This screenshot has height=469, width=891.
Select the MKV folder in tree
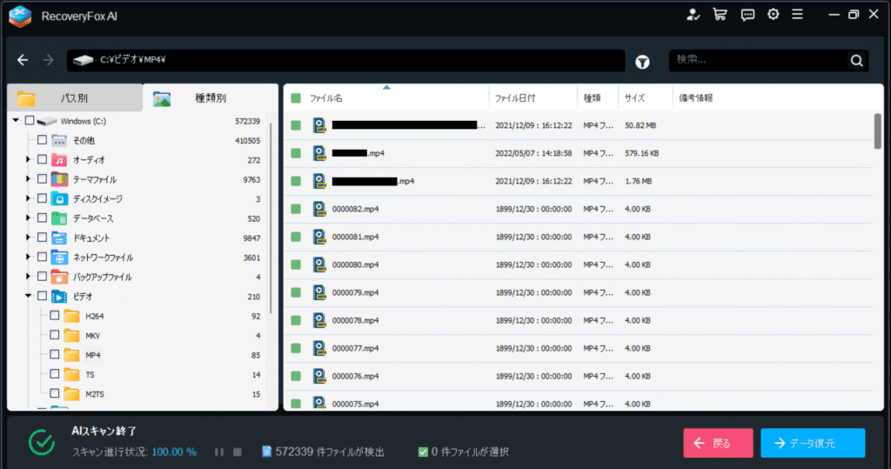tap(92, 336)
